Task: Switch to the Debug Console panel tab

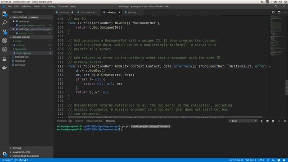Action: 94,121
